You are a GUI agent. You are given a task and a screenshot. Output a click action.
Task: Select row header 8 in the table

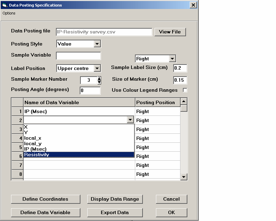point(18,174)
